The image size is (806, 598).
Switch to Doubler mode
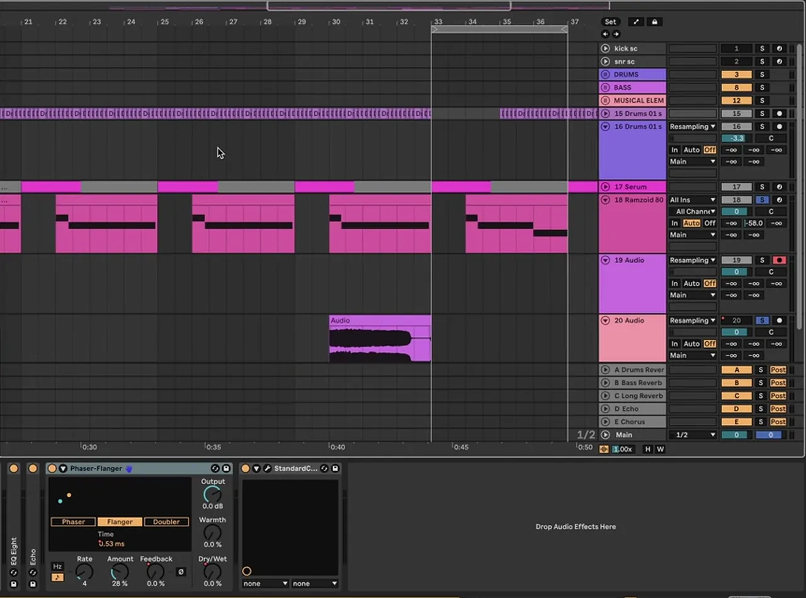tap(166, 522)
